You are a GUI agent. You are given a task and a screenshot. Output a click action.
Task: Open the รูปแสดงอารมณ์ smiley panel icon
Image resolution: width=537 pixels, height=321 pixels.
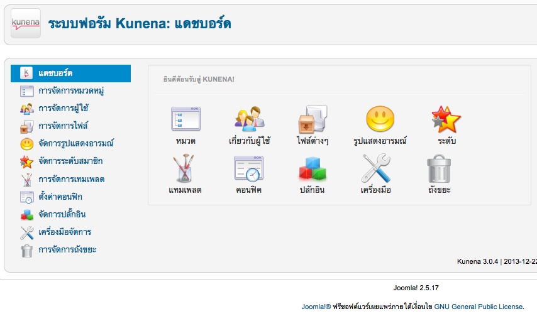(380, 119)
